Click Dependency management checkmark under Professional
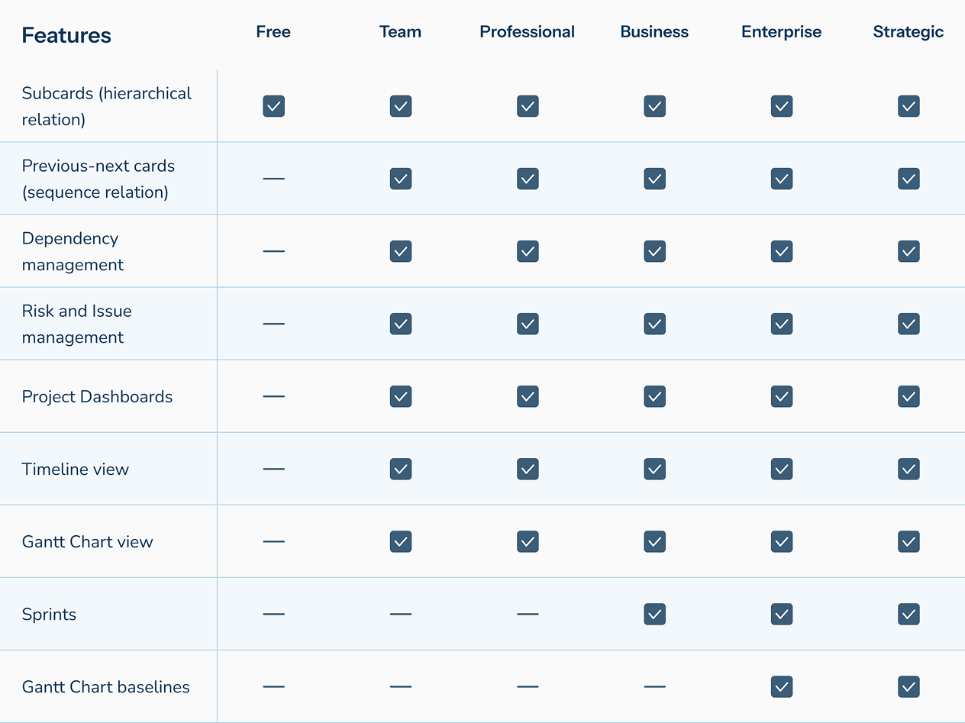The image size is (965, 723). pos(528,251)
